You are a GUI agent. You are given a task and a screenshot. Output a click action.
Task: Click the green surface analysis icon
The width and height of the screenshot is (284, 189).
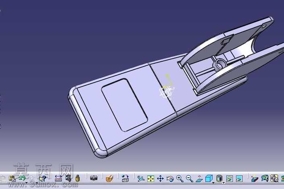(265, 179)
